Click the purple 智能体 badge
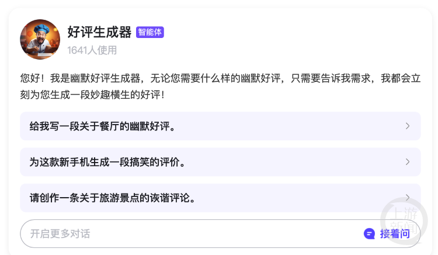The width and height of the screenshot is (438, 255). tap(150, 32)
